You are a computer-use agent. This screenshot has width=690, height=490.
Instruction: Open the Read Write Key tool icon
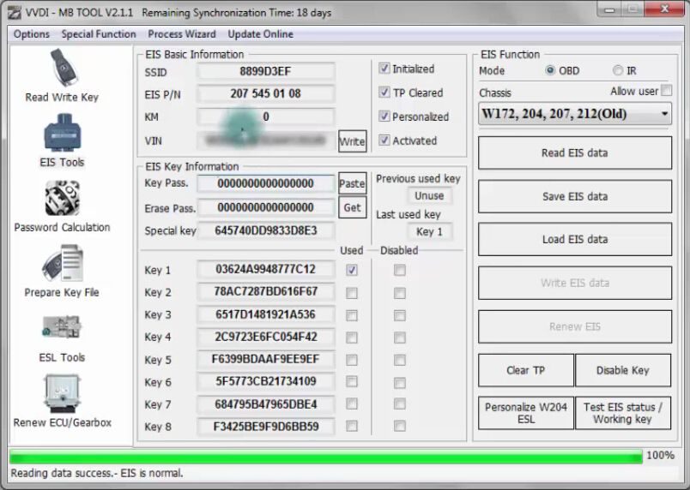point(62,69)
